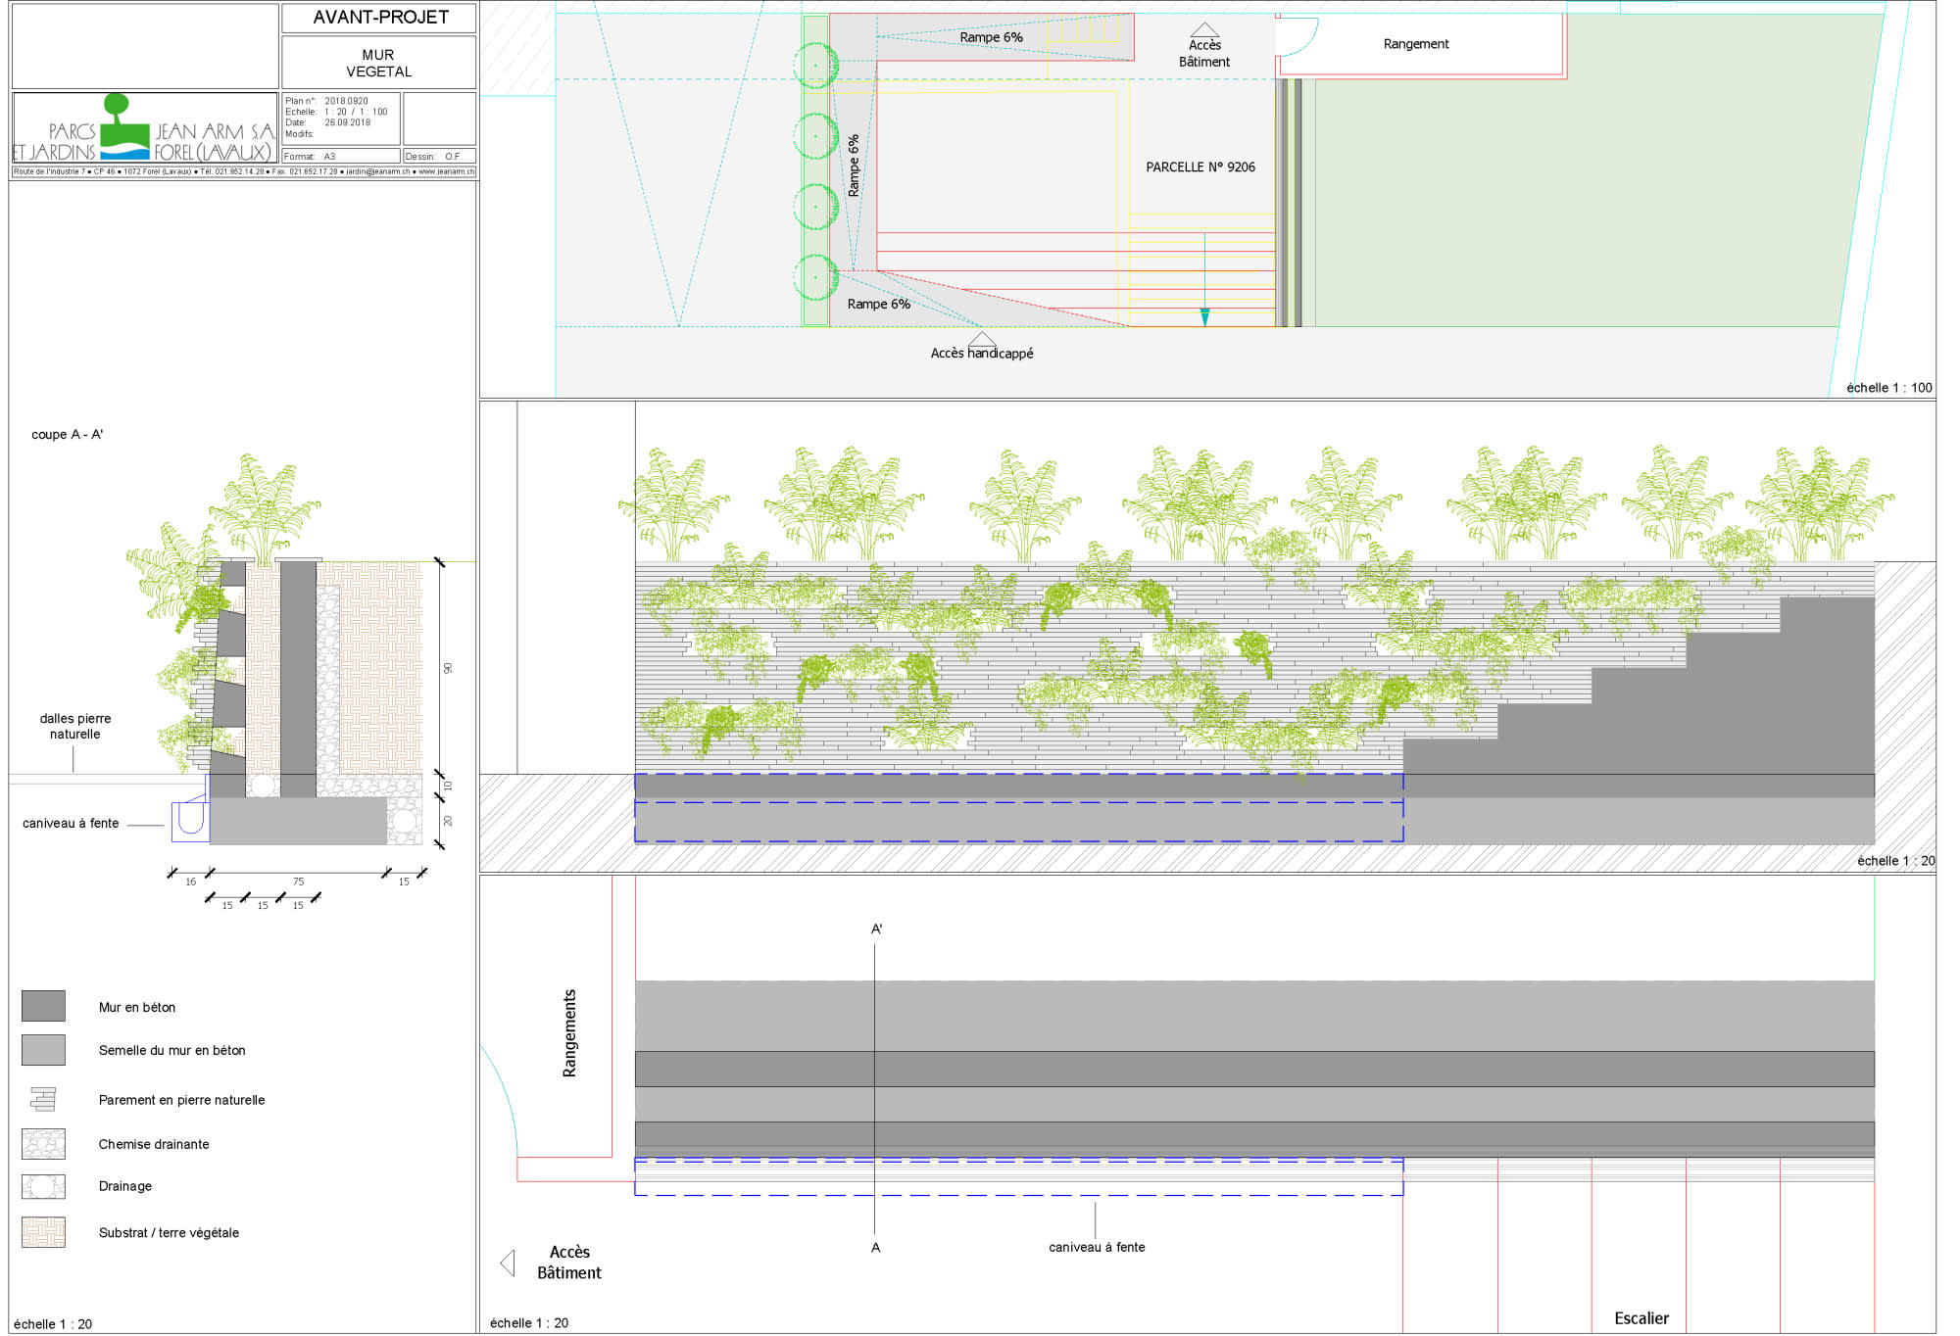Click the AVANT-PROJET title box
The height and width of the screenshot is (1336, 1960).
pos(379,18)
